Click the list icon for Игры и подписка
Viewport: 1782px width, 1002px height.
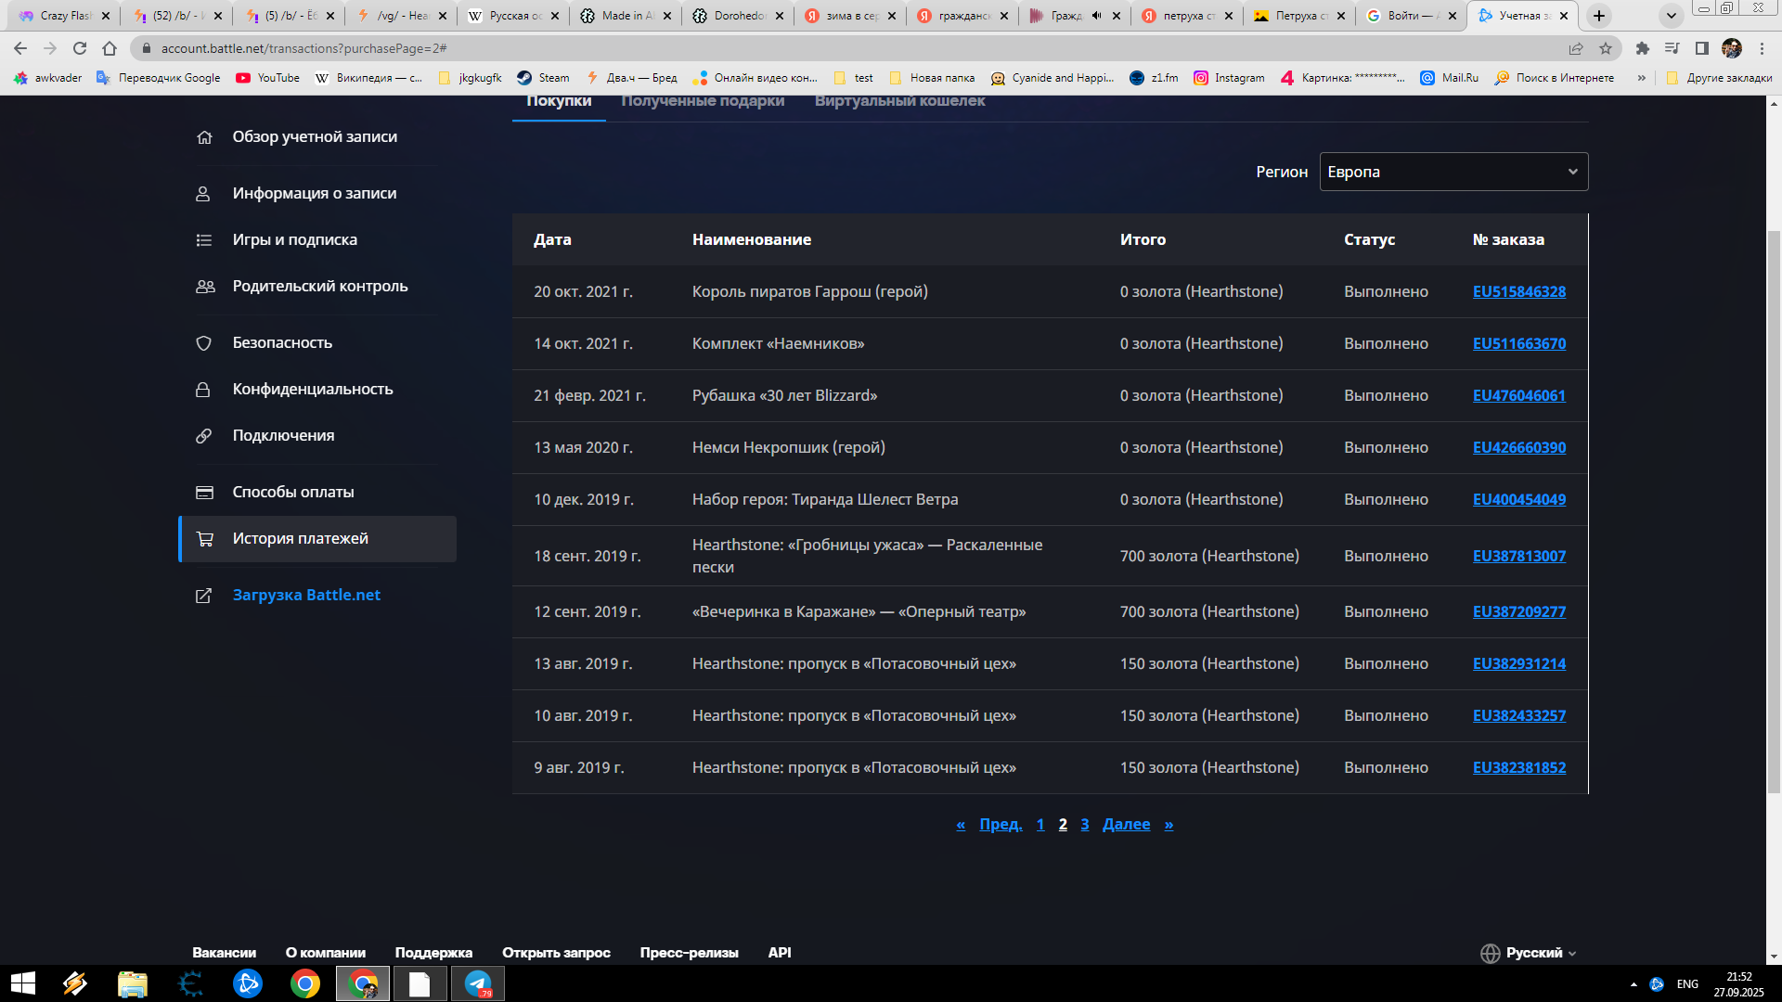pos(204,240)
